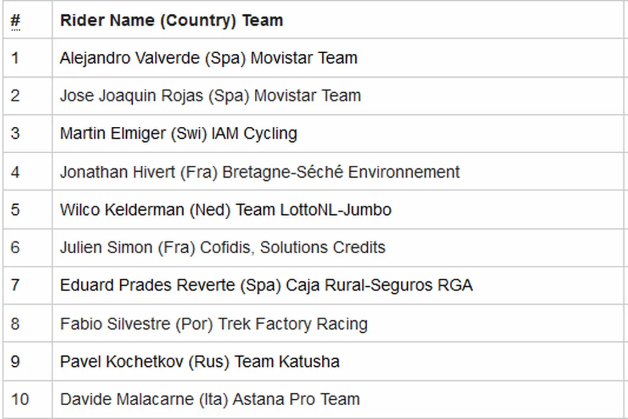Click rank number 7 cell
The height and width of the screenshot is (419, 628).
tap(15, 285)
